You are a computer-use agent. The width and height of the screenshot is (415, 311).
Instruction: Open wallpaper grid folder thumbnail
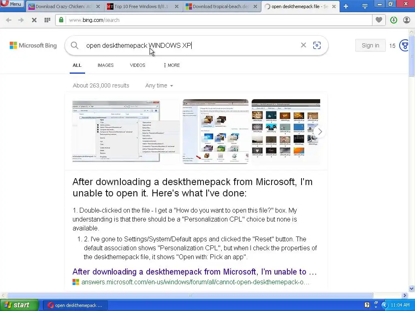tap(286, 132)
